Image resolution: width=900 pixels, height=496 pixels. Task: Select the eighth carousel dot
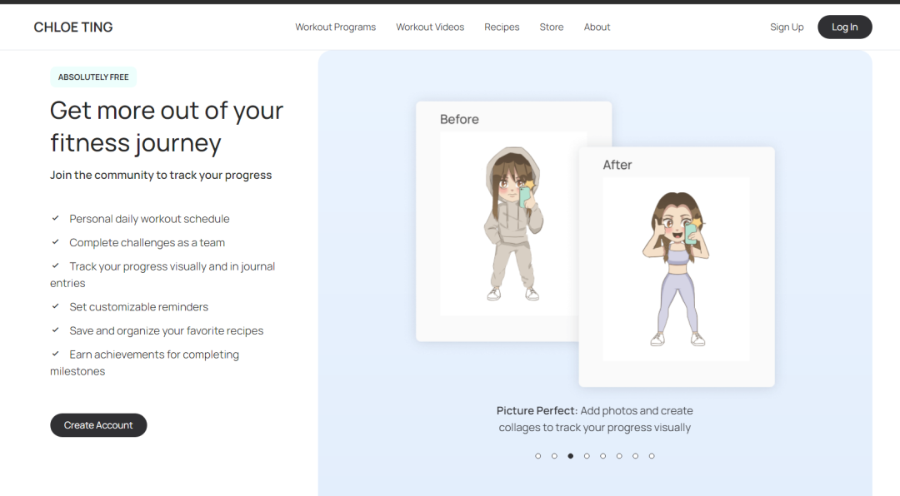click(x=652, y=456)
